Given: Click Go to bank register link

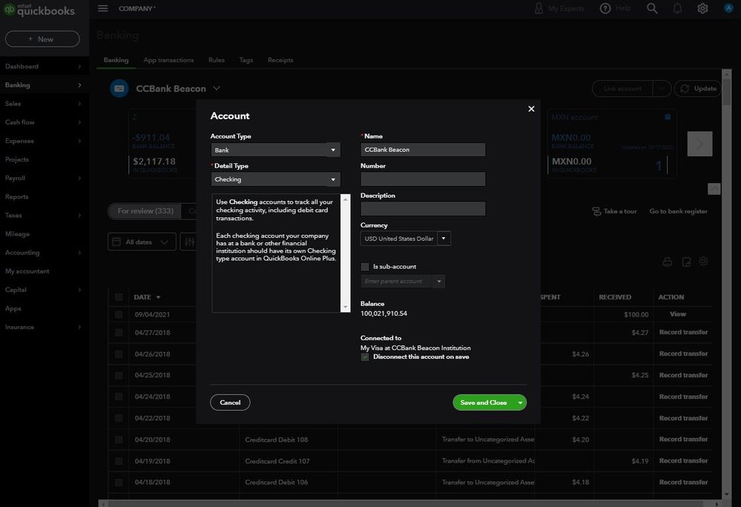Looking at the screenshot, I should tap(678, 211).
